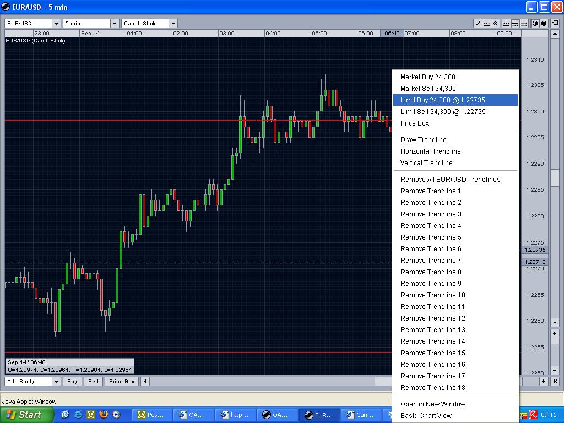Launch Firefox from the quick launch bar
Viewport: 564px width, 423px height.
point(104,415)
